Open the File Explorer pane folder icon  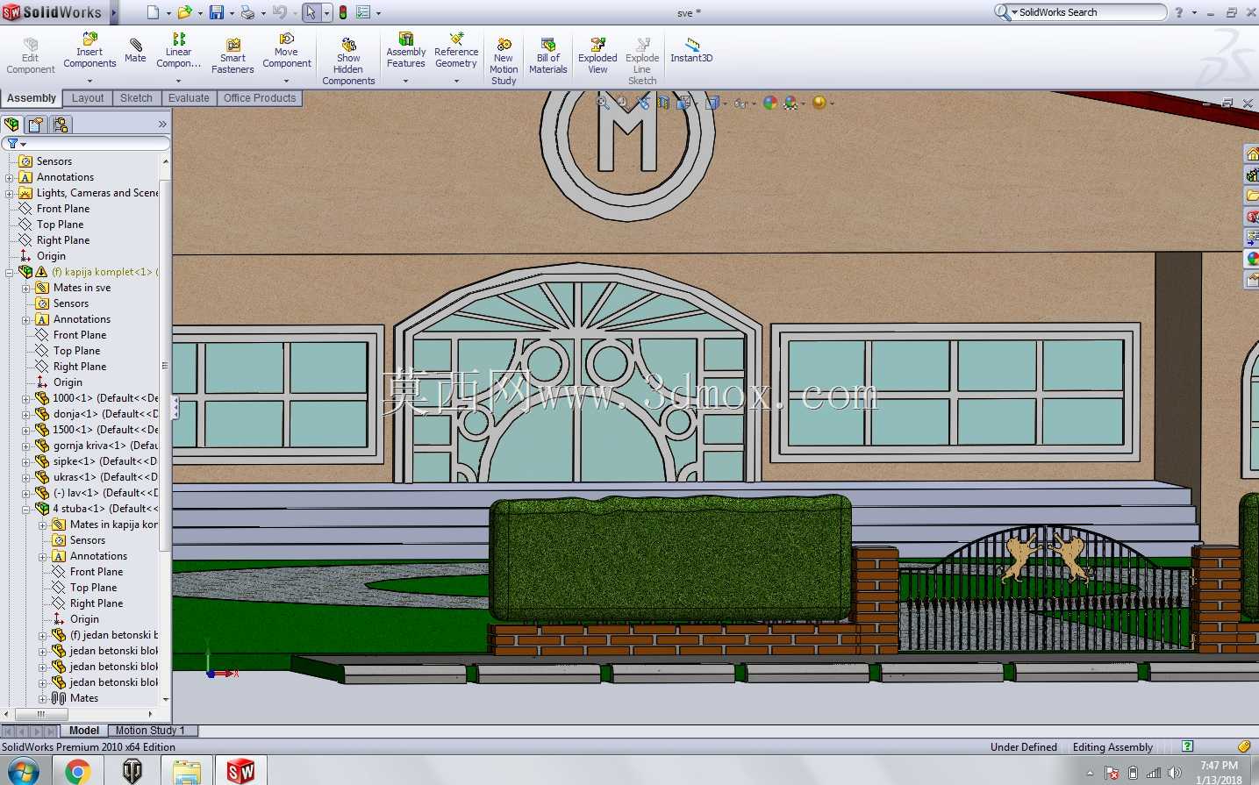(x=1252, y=196)
